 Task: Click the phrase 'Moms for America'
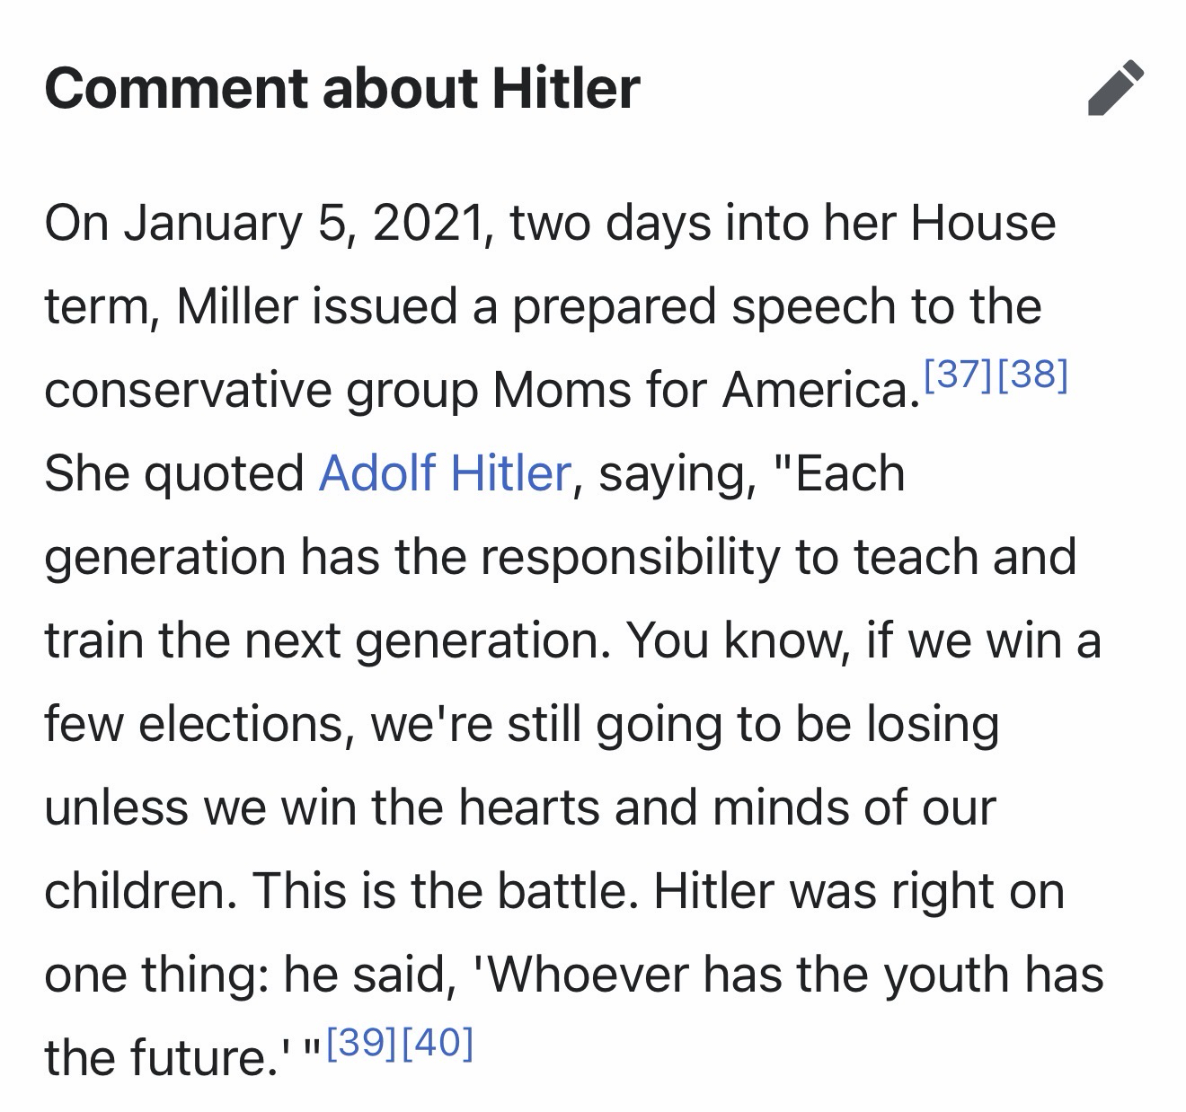click(700, 391)
